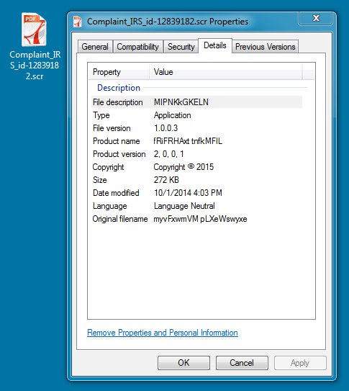Select the Product name row
Screen dimensions: 349x391
pos(196,141)
